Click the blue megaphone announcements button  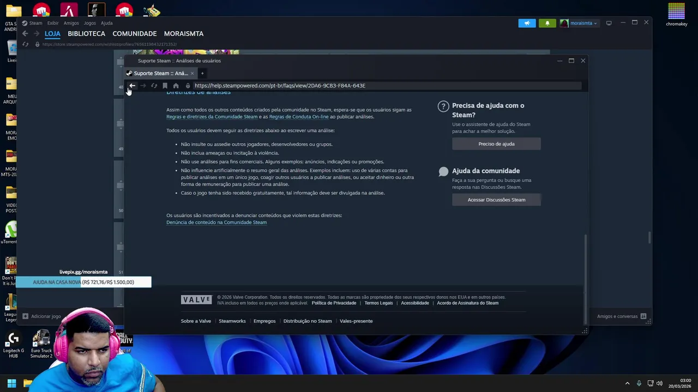(x=527, y=23)
